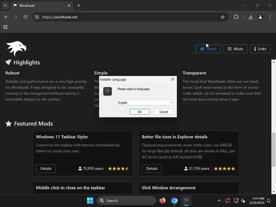This screenshot has width=276, height=207.
Task: Click the Slick Window Arrangement title
Action: 169,188
